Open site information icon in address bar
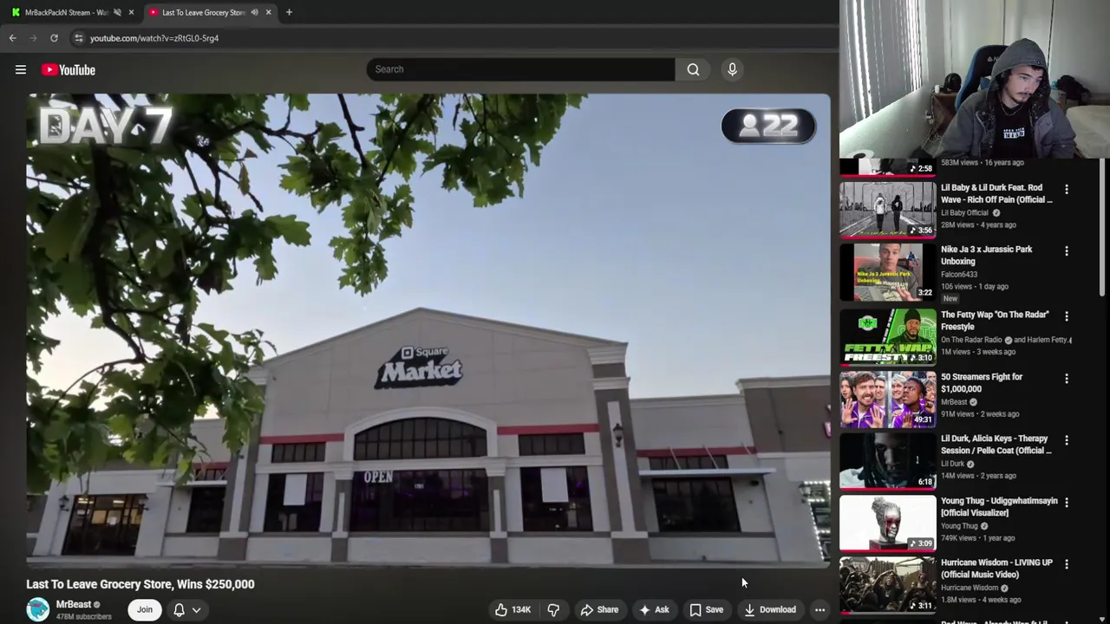Viewport: 1110px width, 624px height. [79, 38]
